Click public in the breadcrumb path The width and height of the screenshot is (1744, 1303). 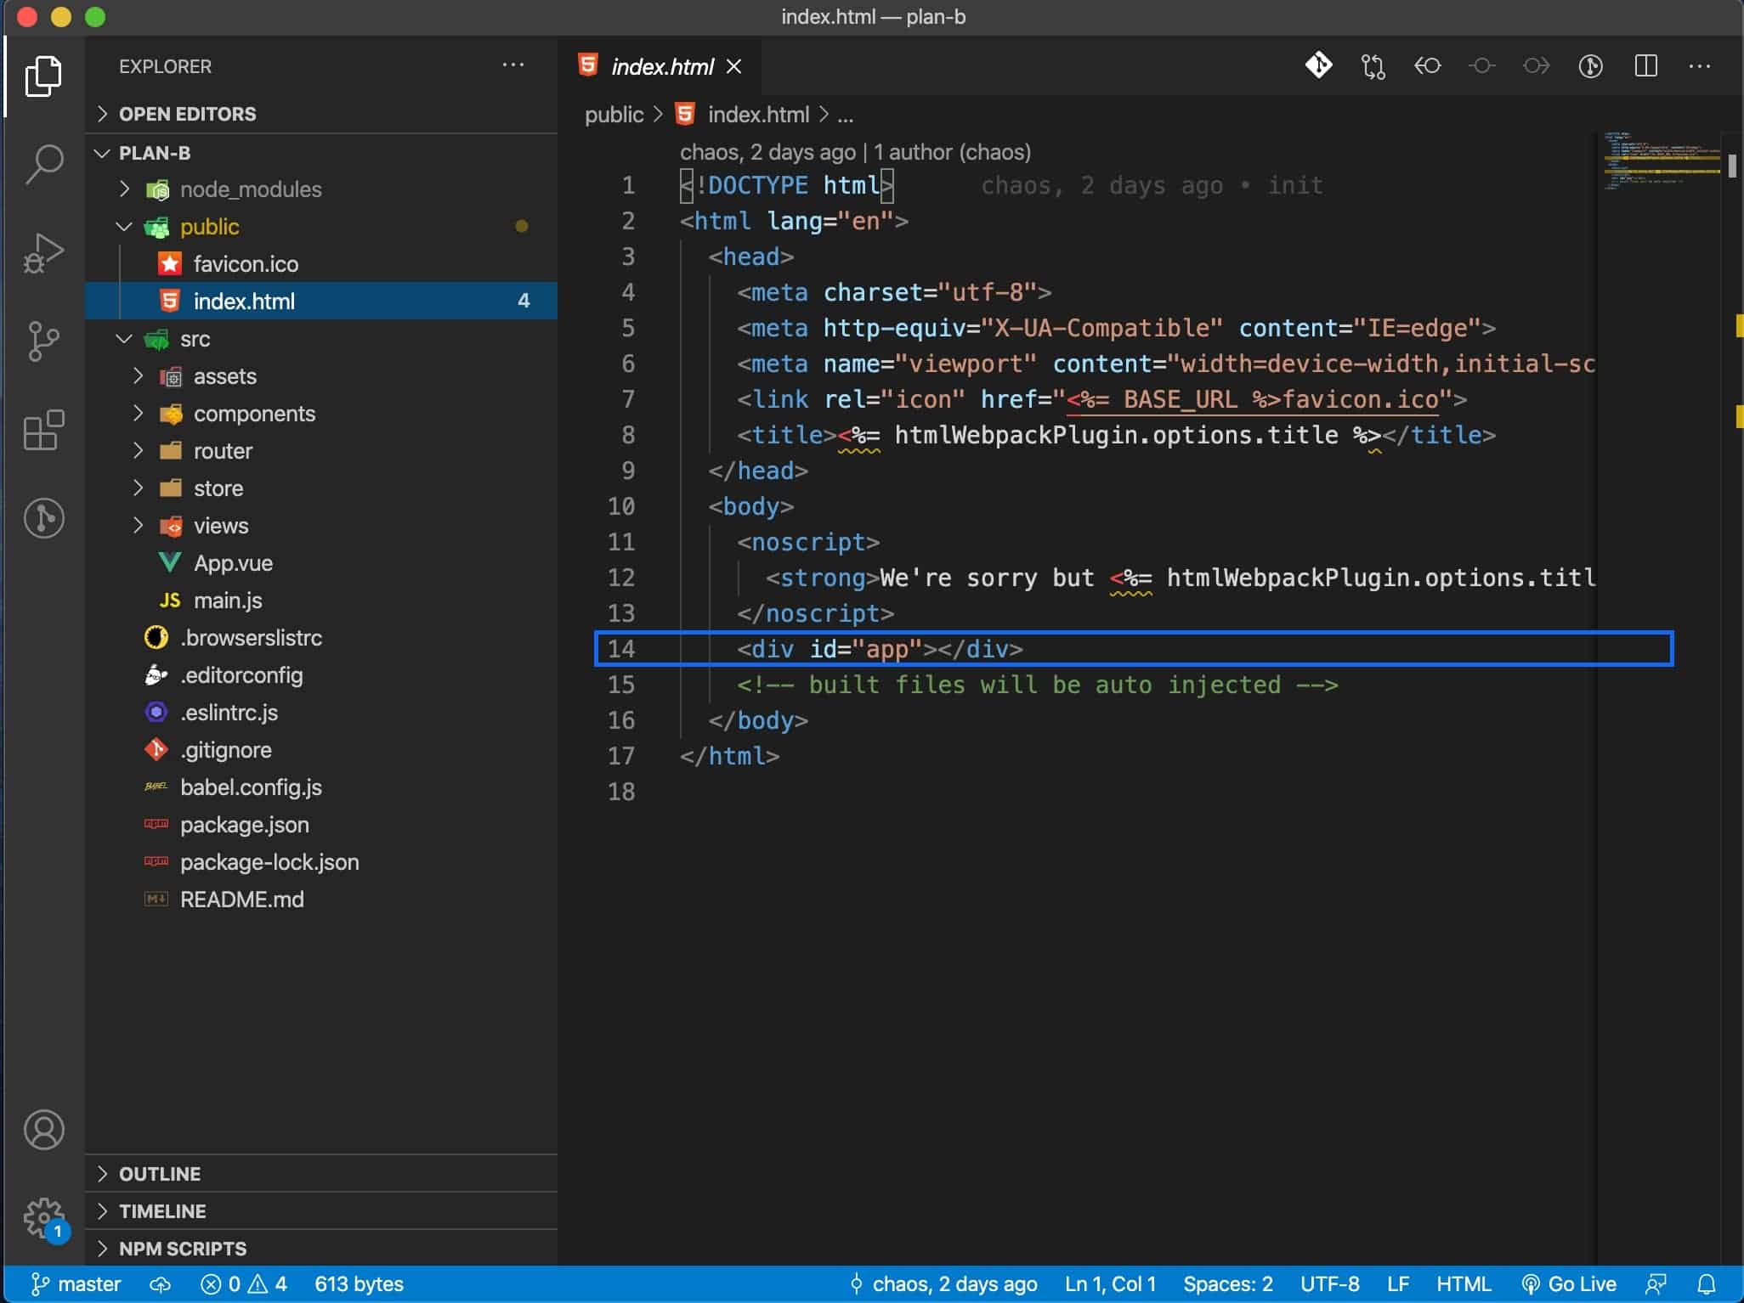(x=613, y=115)
